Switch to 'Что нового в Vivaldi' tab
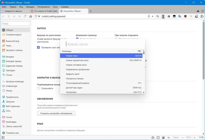 pyautogui.click(x=44, y=11)
